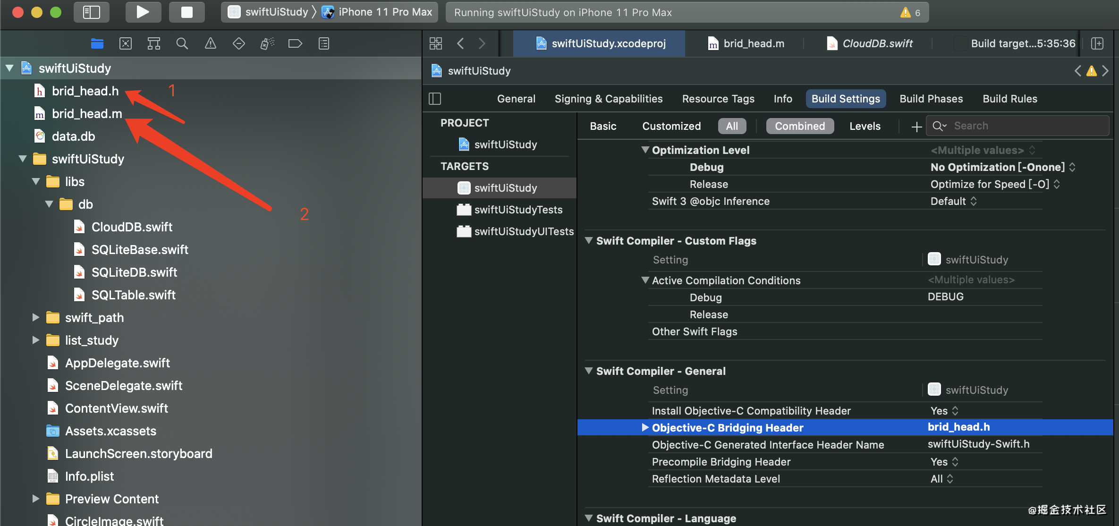Open the Source Control navigator
1119x526 pixels.
(x=126, y=44)
